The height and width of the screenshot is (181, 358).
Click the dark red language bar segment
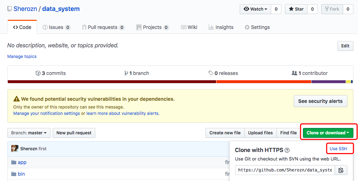112,82
